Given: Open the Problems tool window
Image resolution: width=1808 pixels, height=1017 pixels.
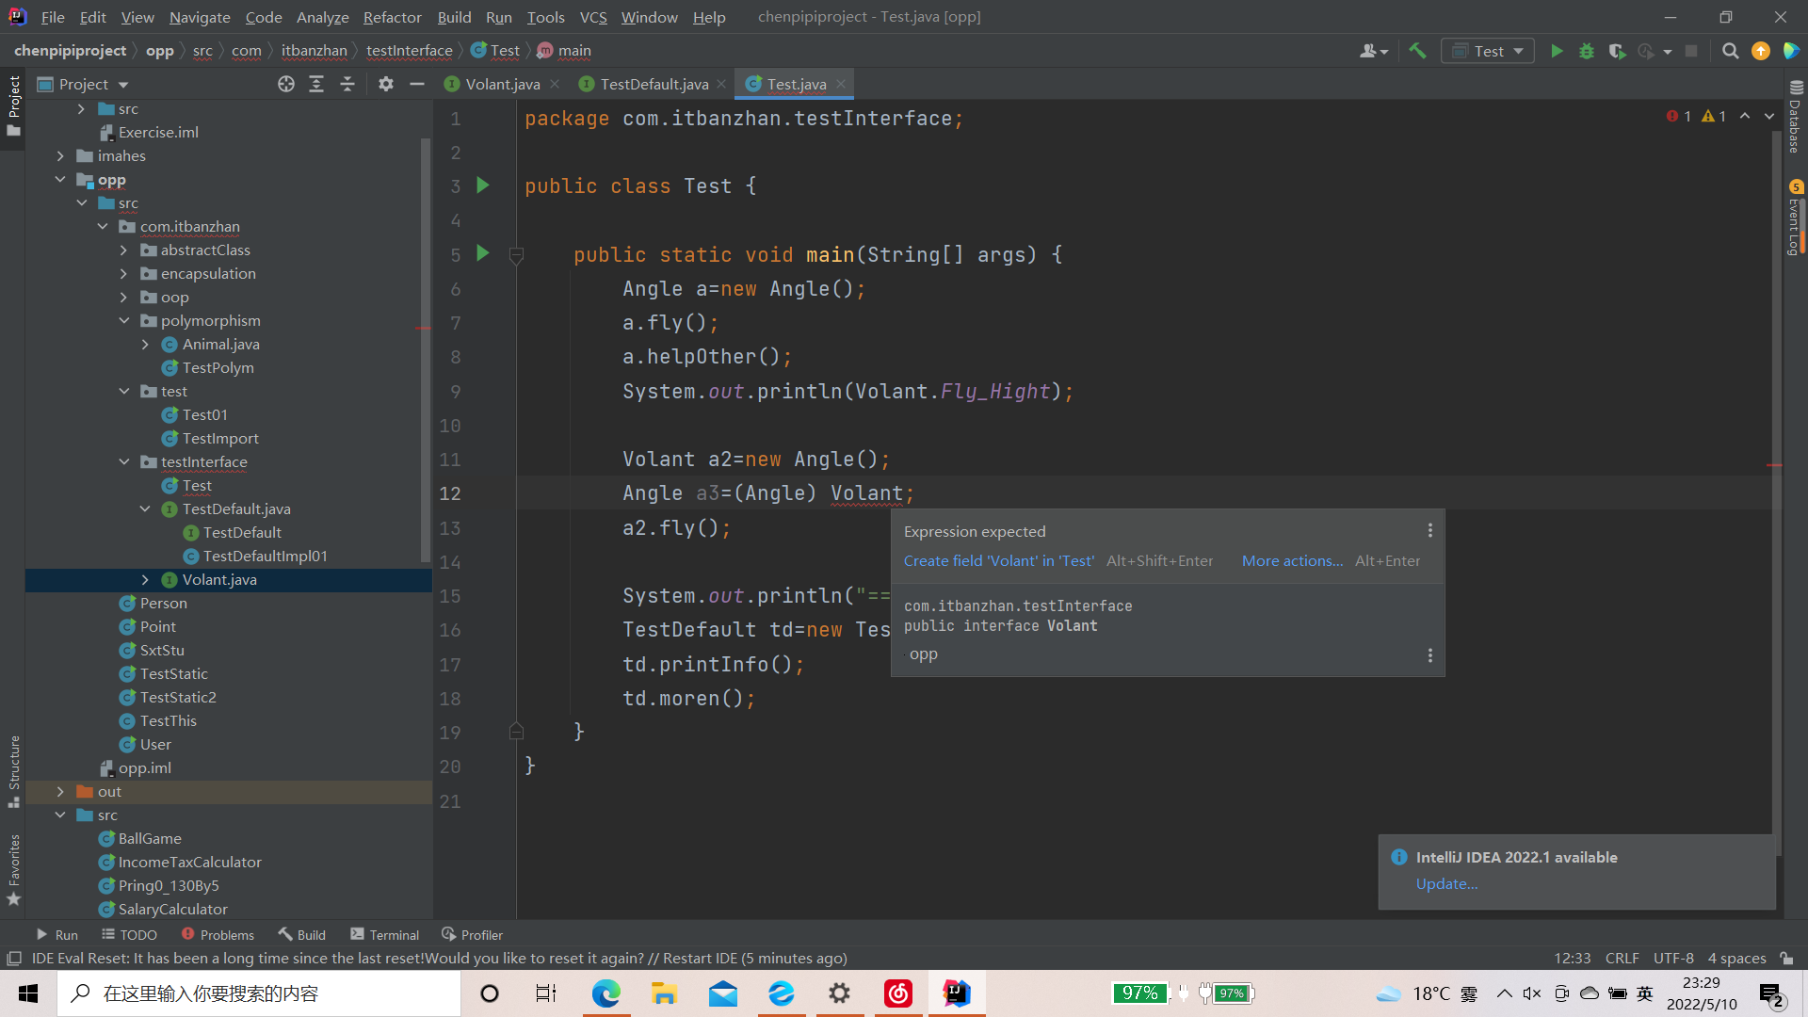Looking at the screenshot, I should [218, 934].
